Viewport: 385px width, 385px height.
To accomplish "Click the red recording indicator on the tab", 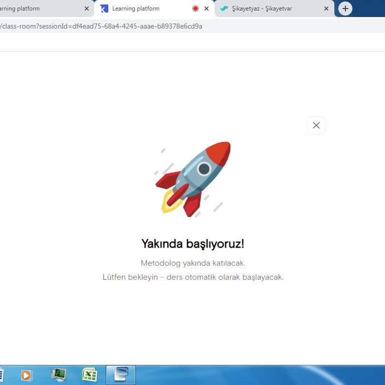I will click(196, 9).
